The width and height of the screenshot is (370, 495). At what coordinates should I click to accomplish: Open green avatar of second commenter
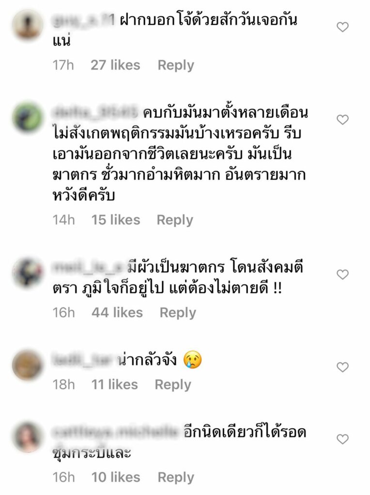pyautogui.click(x=28, y=117)
